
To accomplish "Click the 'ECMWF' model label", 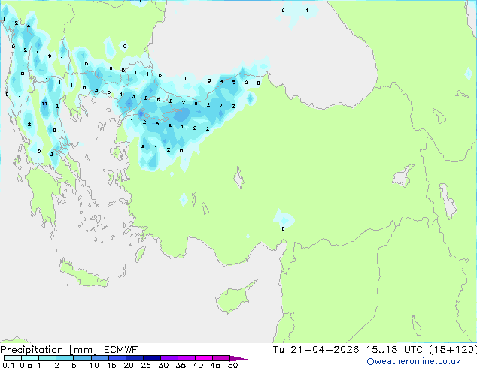I will pyautogui.click(x=121, y=350).
